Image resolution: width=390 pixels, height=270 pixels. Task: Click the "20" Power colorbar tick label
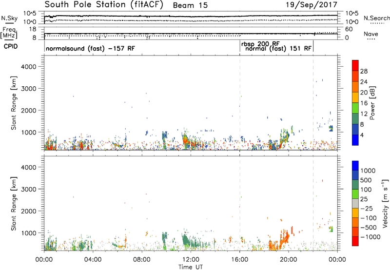point(364,93)
